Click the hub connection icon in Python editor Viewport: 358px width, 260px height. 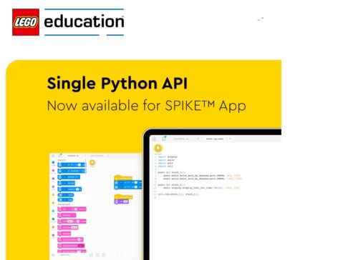tap(164, 138)
